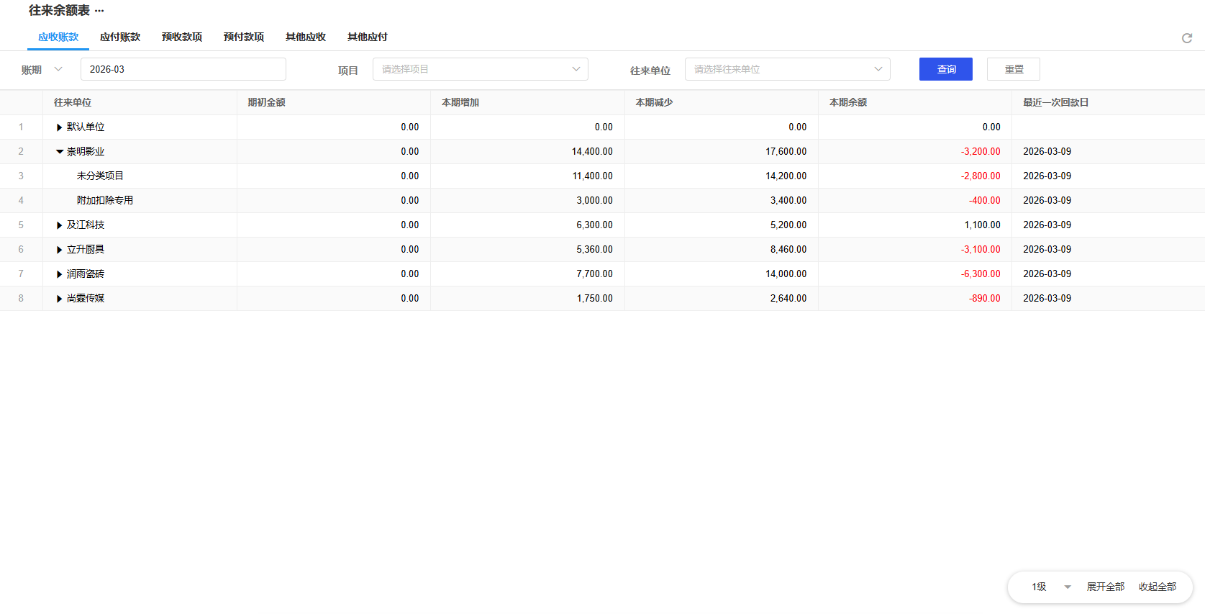1205x614 pixels.
Task: Open the more options ellipsis beside 往来余额表
Action: pyautogui.click(x=99, y=11)
